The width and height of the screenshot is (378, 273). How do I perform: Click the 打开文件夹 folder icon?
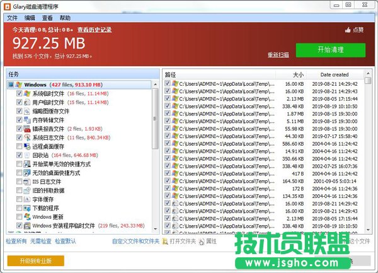[165, 241]
